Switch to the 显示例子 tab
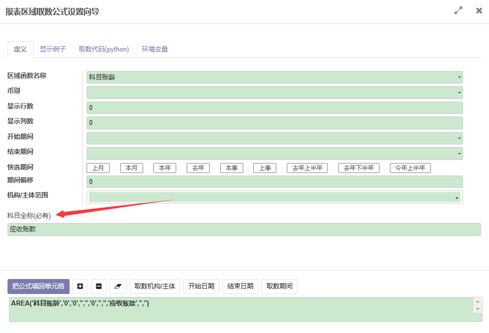Screen dimensions: 489x333 pyautogui.click(x=53, y=49)
